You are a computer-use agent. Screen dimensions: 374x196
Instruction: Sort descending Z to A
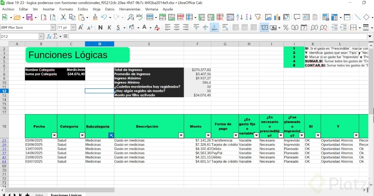coord(249,17)
